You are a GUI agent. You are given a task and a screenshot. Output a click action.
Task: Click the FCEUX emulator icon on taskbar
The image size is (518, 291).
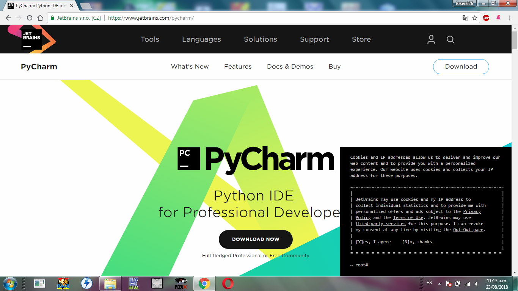[x=181, y=283]
